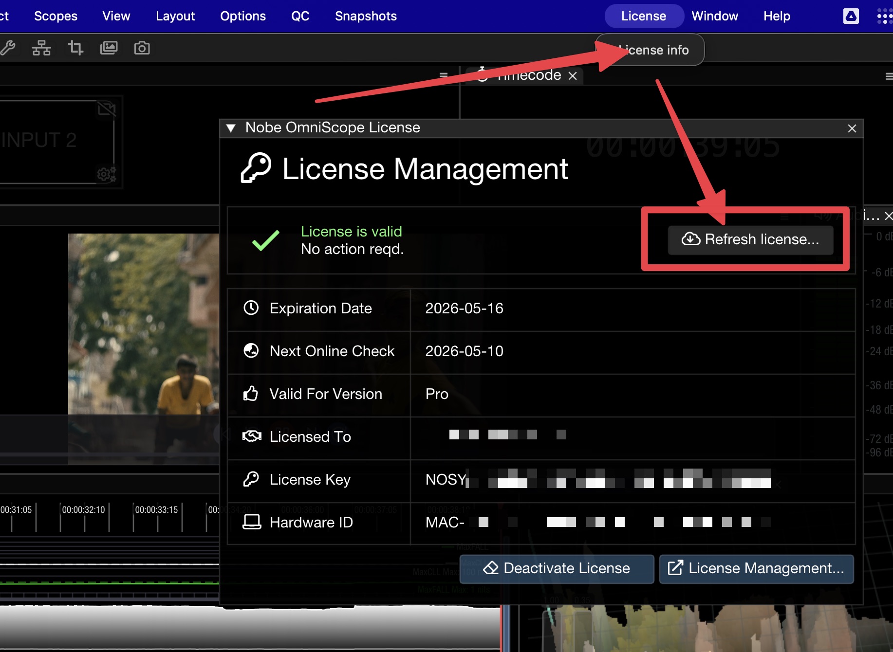This screenshot has width=893, height=652.
Task: Click the Expiration Date clock icon
Action: click(251, 308)
